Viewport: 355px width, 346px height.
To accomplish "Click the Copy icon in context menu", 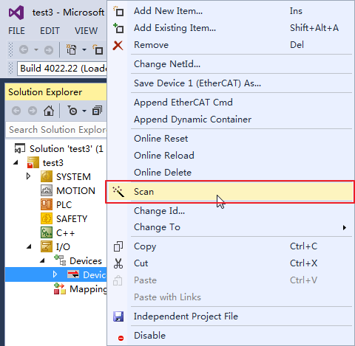I will point(118,246).
